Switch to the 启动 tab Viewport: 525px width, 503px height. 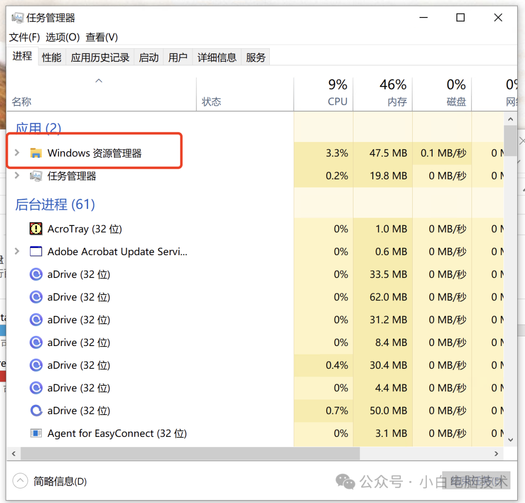149,57
